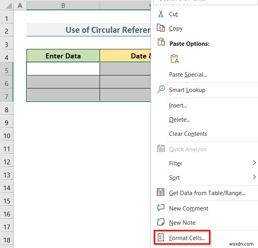Click the select-all corner triangle
258x248 pixels.
[x=9, y=6]
